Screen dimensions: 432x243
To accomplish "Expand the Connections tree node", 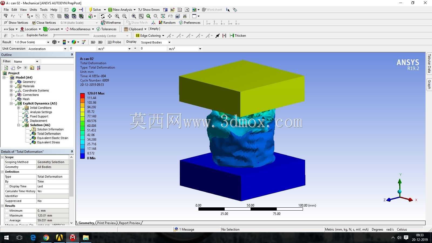I will pyautogui.click(x=11, y=95).
